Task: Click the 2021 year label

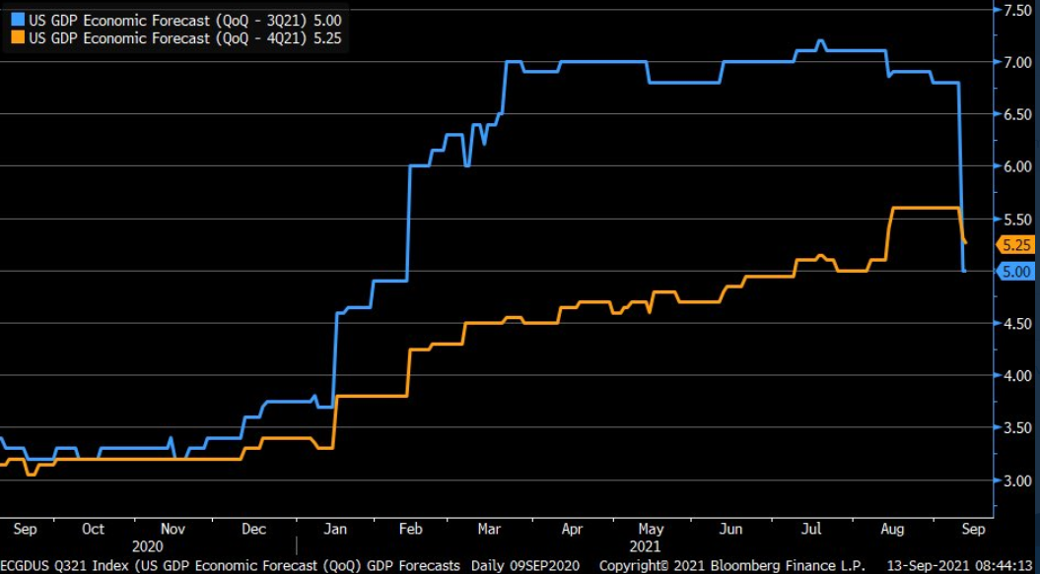Action: [645, 546]
